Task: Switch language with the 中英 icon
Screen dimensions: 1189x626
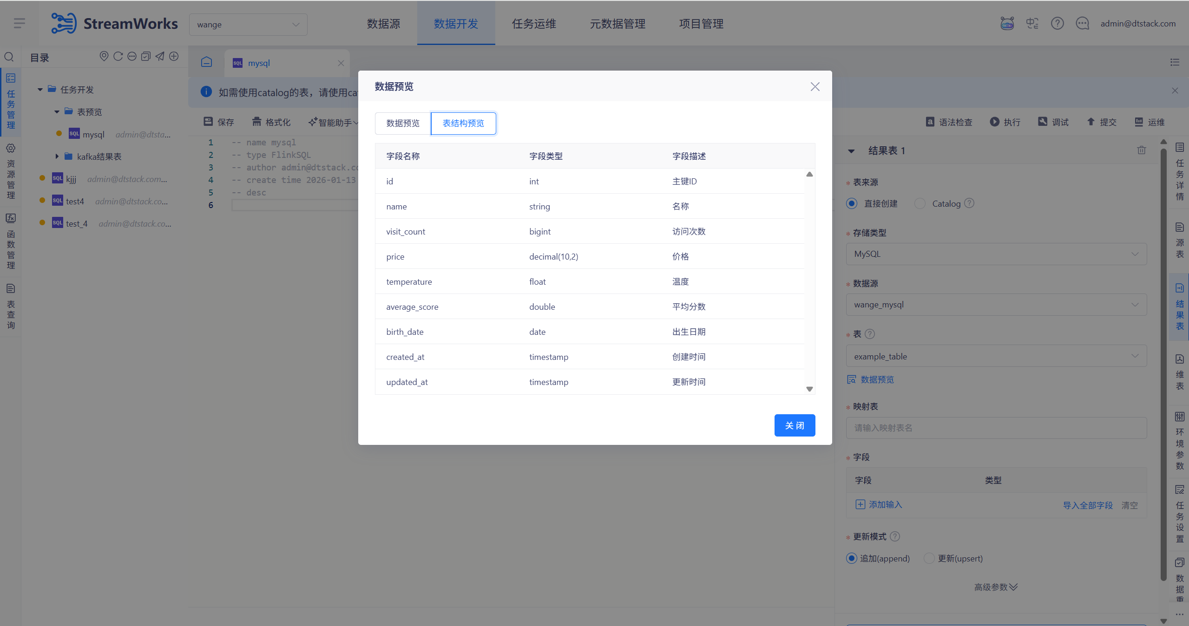Action: coord(1032,23)
